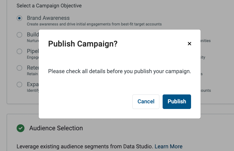Image resolution: width=234 pixels, height=151 pixels.
Task: Choose the radio button beside Pipel
Action: point(19,51)
